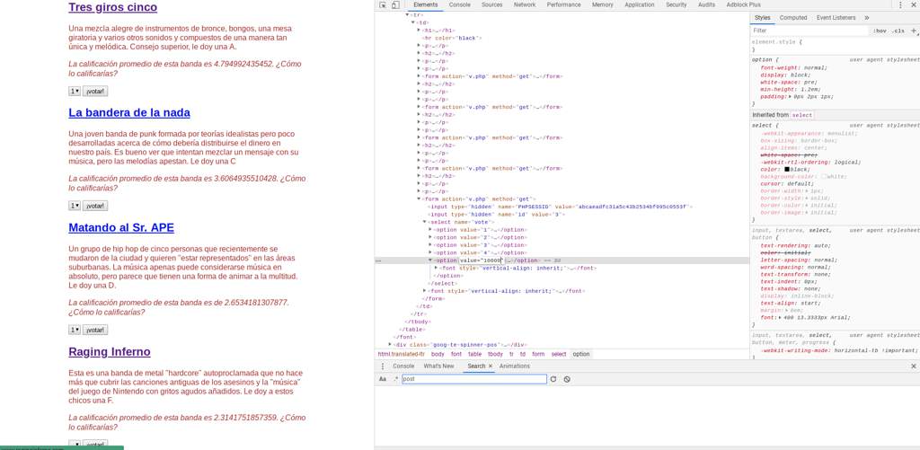Toggle the device toolbar icon

tap(395, 4)
